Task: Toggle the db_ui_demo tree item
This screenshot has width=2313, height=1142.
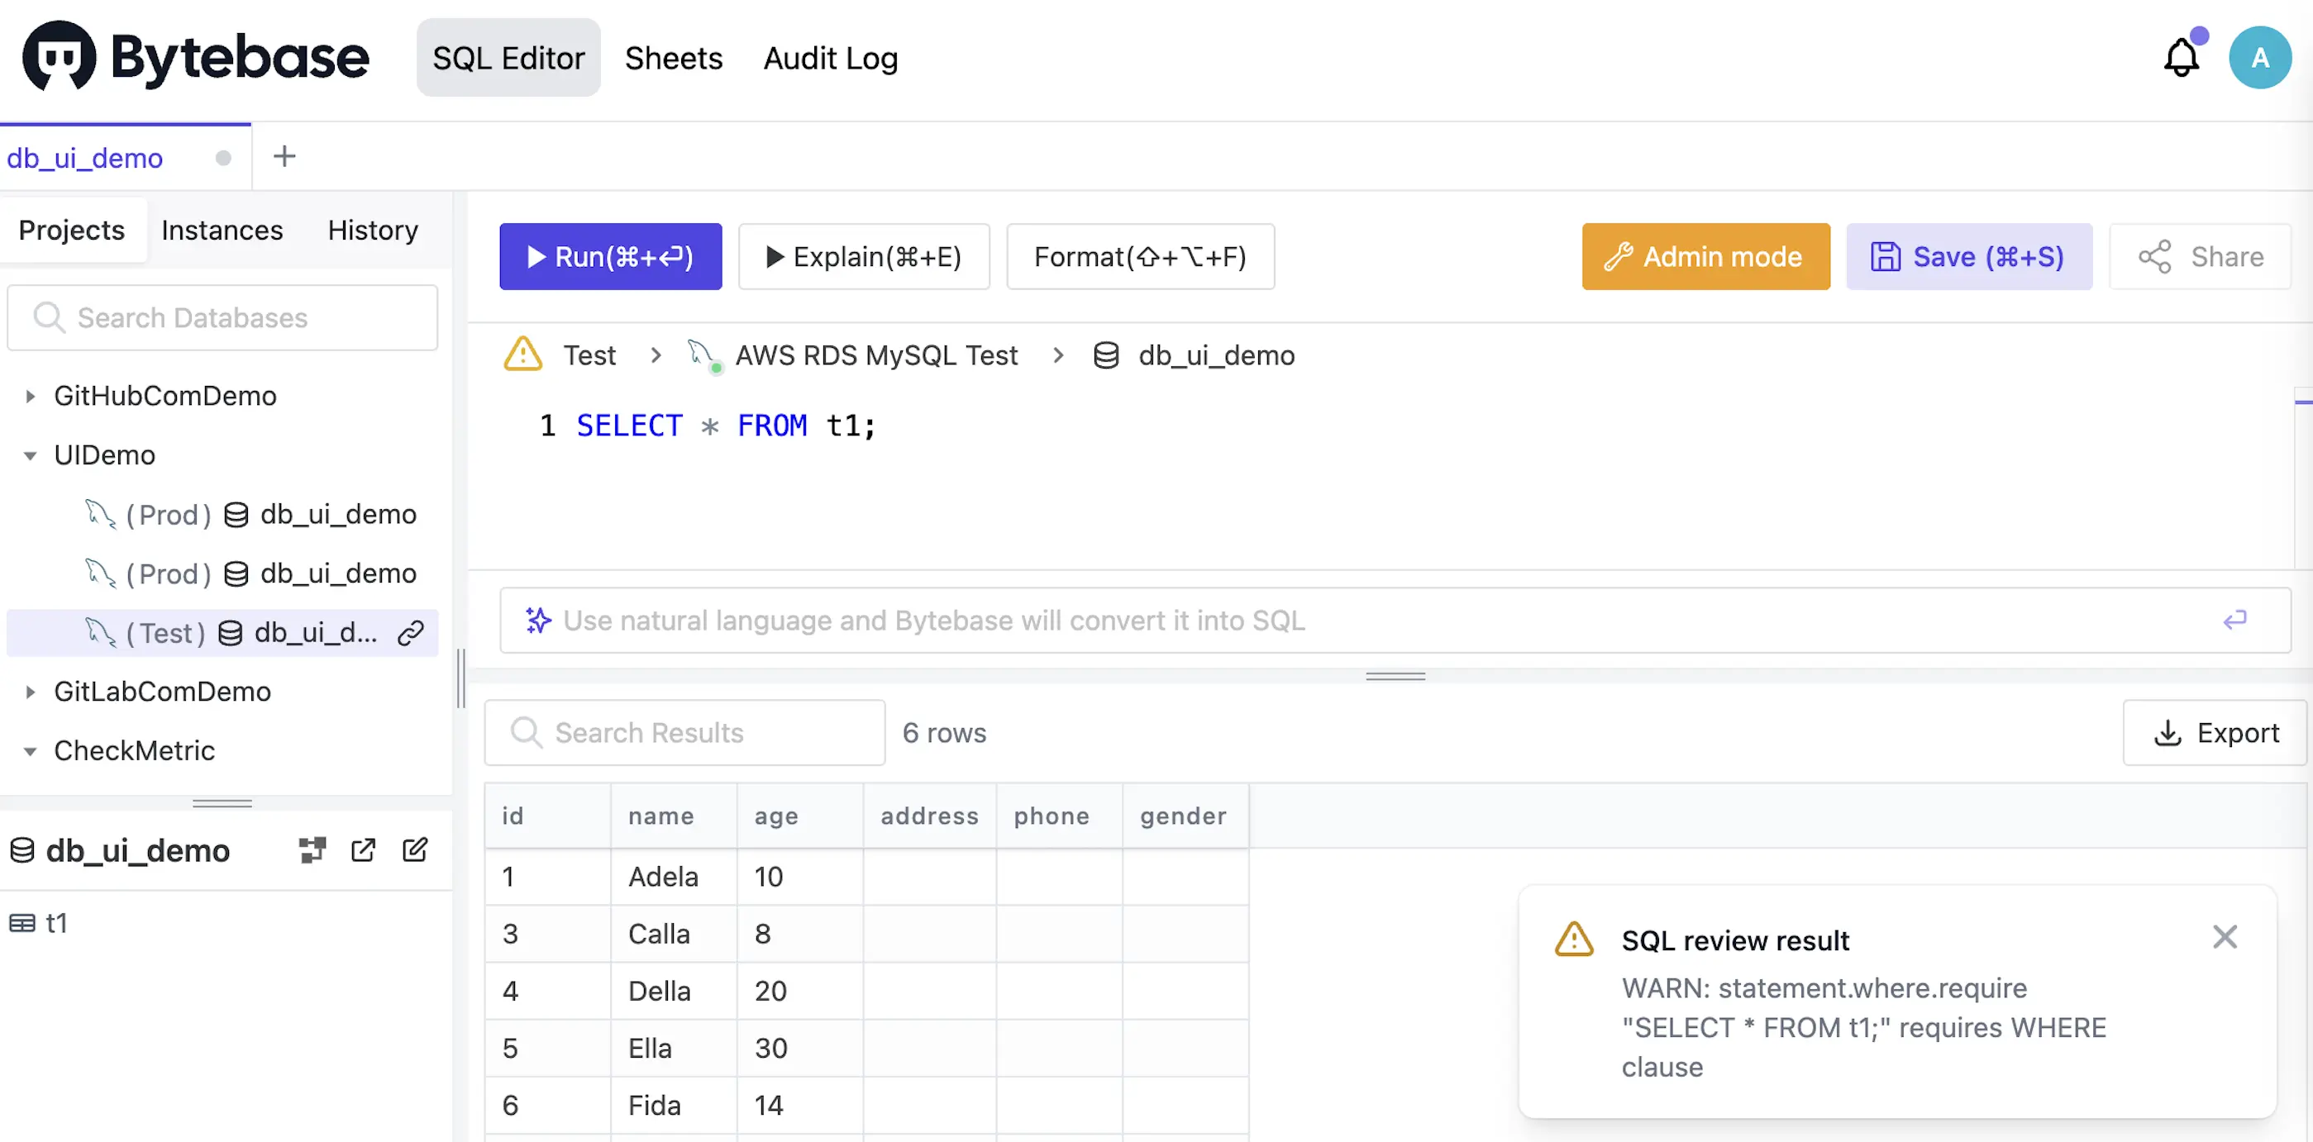Action: (136, 849)
